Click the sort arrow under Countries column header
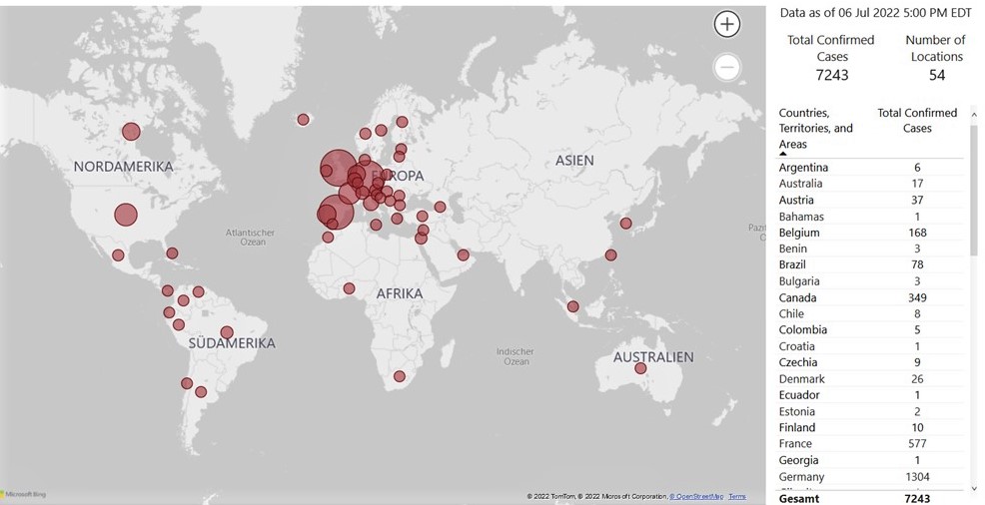The image size is (985, 505). click(x=783, y=154)
